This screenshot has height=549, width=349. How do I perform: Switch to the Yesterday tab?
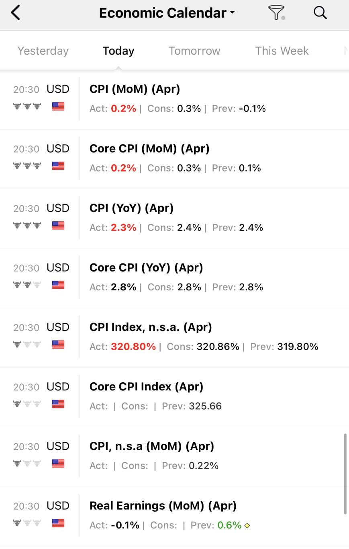pos(43,51)
